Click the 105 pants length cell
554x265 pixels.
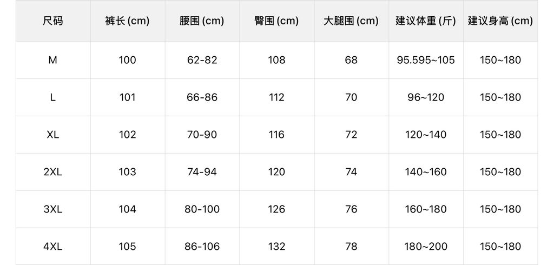tap(127, 247)
